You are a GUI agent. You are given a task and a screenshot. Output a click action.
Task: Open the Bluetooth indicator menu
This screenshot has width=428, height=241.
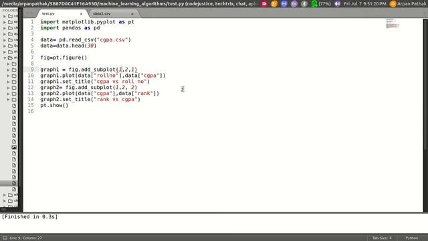coord(304,4)
